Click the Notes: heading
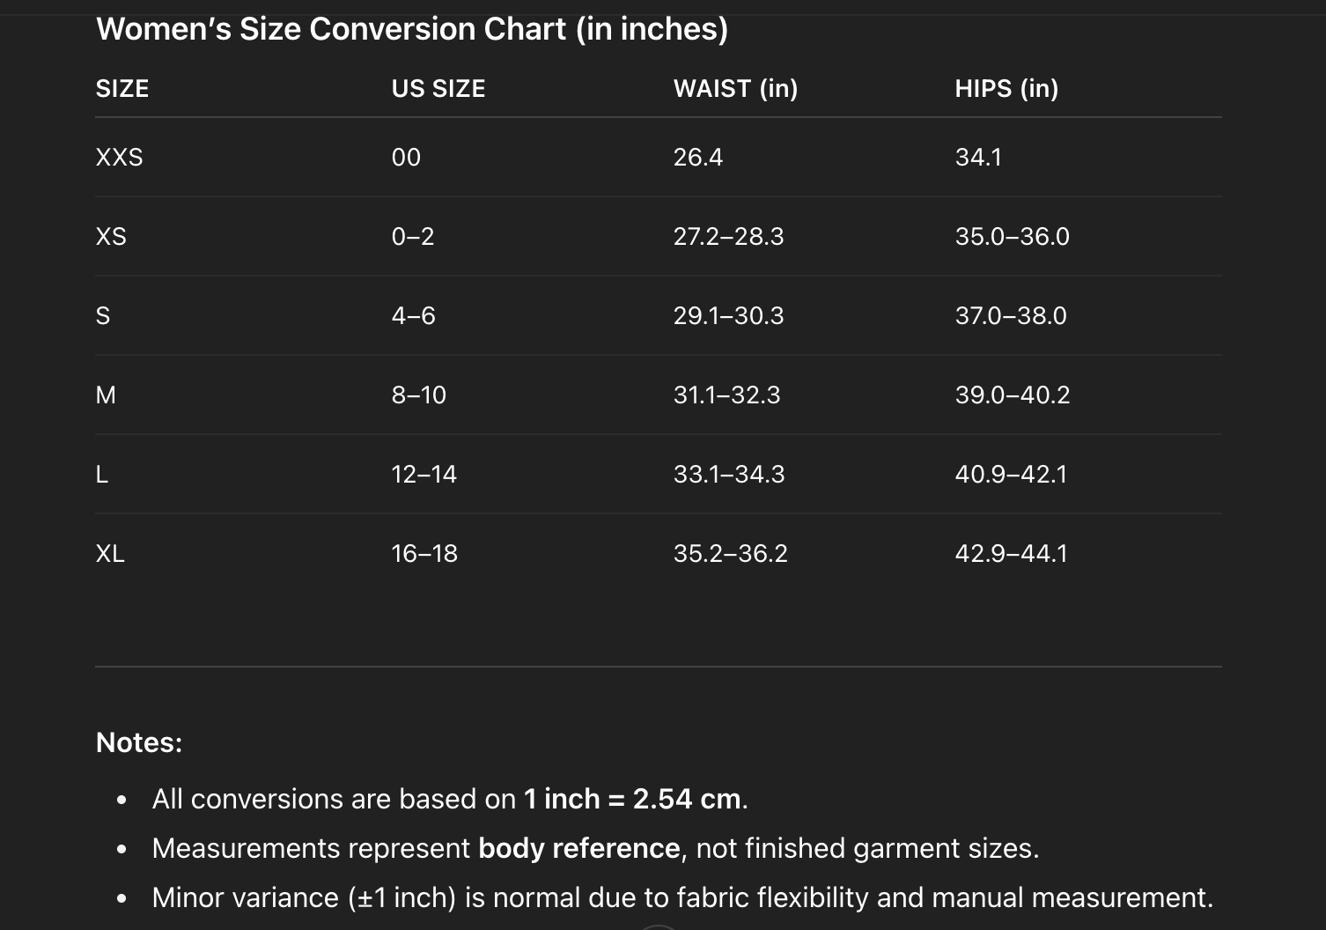This screenshot has width=1326, height=930. [x=139, y=742]
